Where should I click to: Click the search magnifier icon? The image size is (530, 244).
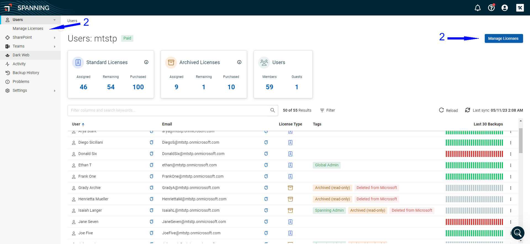pyautogui.click(x=272, y=110)
